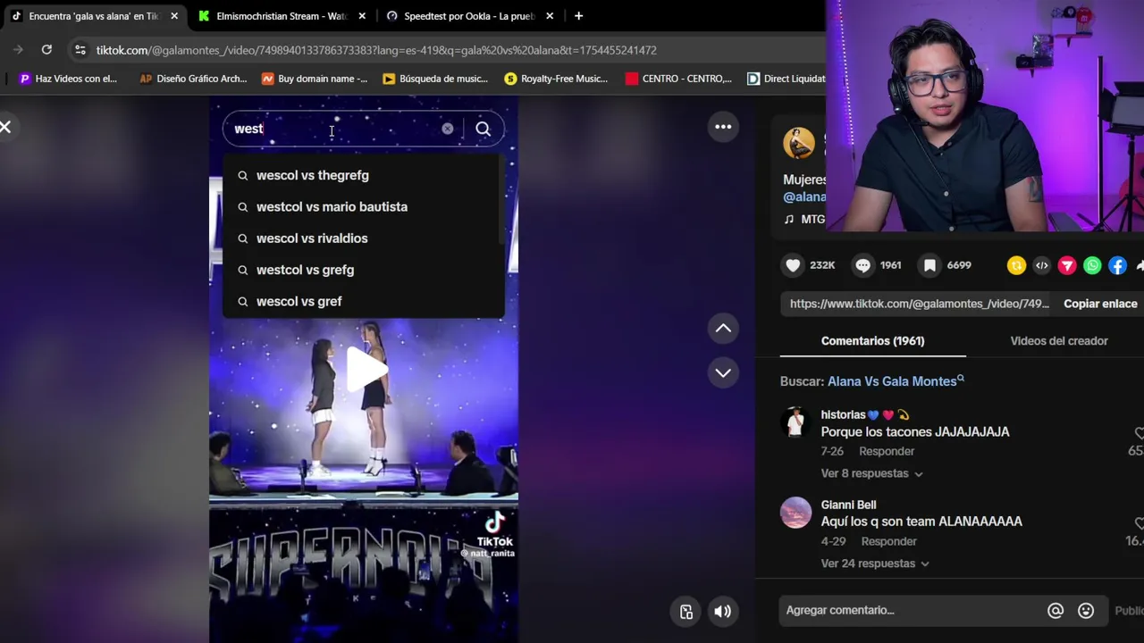Viewport: 1144px width, 643px height.
Task: Open the 'Buy domain name' bookmark
Action: (x=314, y=79)
